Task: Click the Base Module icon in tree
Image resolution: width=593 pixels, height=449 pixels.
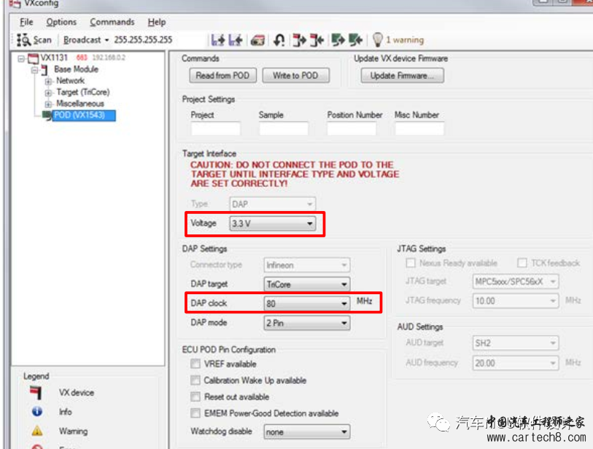Action: [44, 69]
